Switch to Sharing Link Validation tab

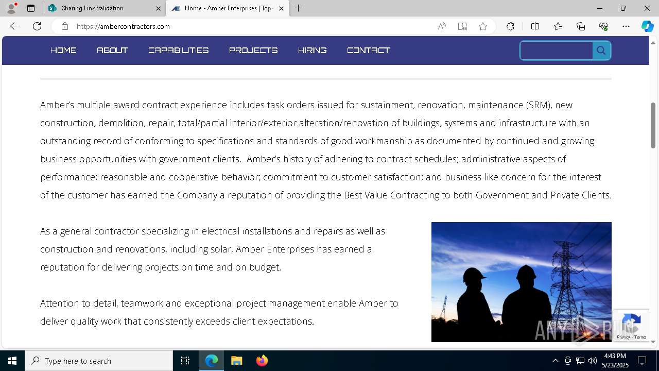[104, 8]
